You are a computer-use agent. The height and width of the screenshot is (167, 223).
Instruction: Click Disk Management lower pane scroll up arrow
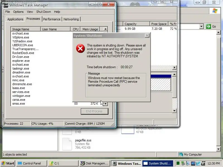174,74
